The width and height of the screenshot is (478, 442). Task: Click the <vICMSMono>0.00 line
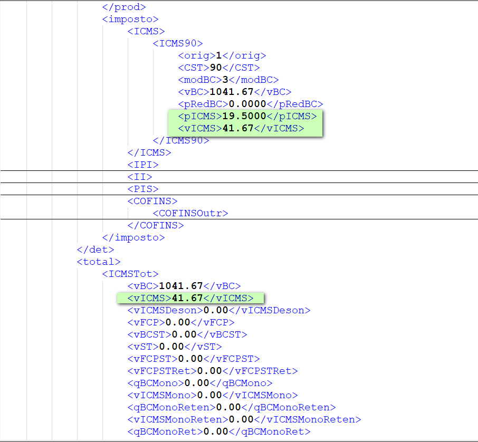213,396
